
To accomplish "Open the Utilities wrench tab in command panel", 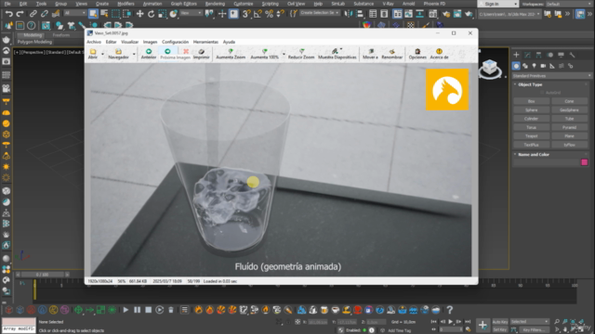I will [572, 55].
